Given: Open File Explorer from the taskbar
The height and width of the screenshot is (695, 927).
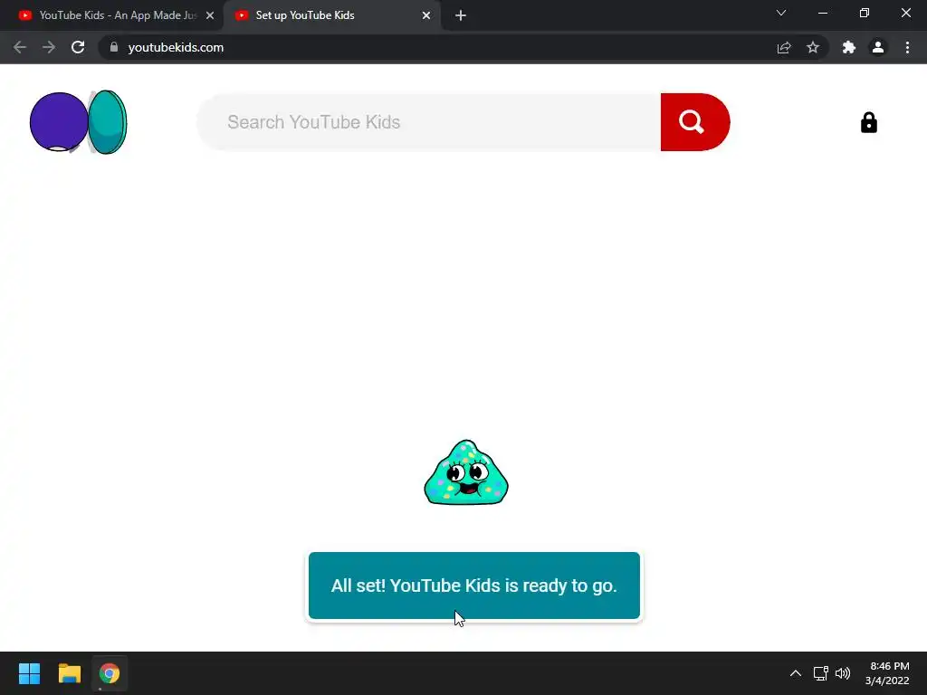Looking at the screenshot, I should tap(69, 673).
